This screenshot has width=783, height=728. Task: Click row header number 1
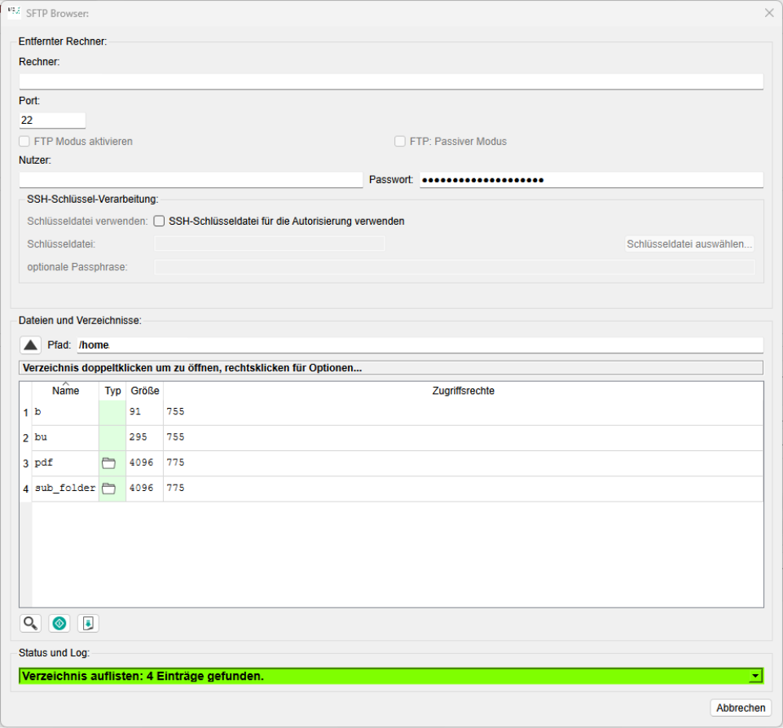[x=25, y=413]
